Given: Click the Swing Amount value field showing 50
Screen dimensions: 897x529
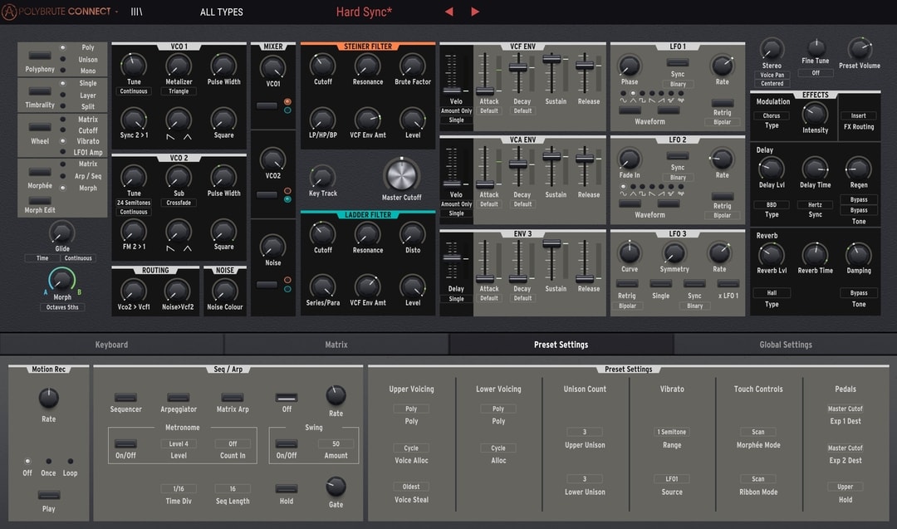Looking at the screenshot, I should [x=336, y=443].
